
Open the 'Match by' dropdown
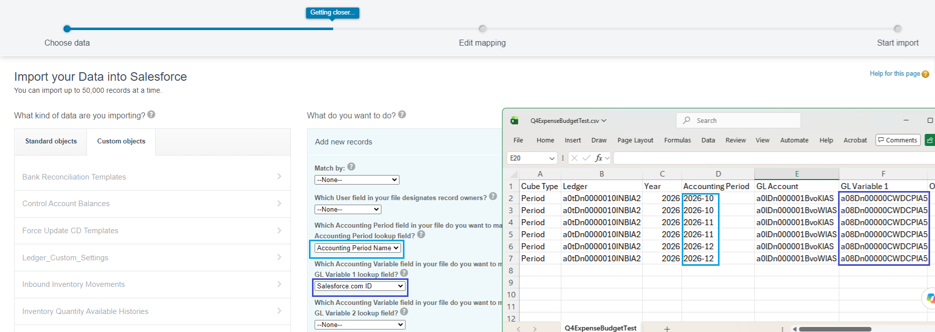click(x=357, y=180)
